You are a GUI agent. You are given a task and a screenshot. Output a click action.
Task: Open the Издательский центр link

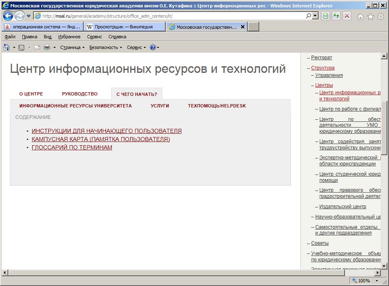click(342, 207)
